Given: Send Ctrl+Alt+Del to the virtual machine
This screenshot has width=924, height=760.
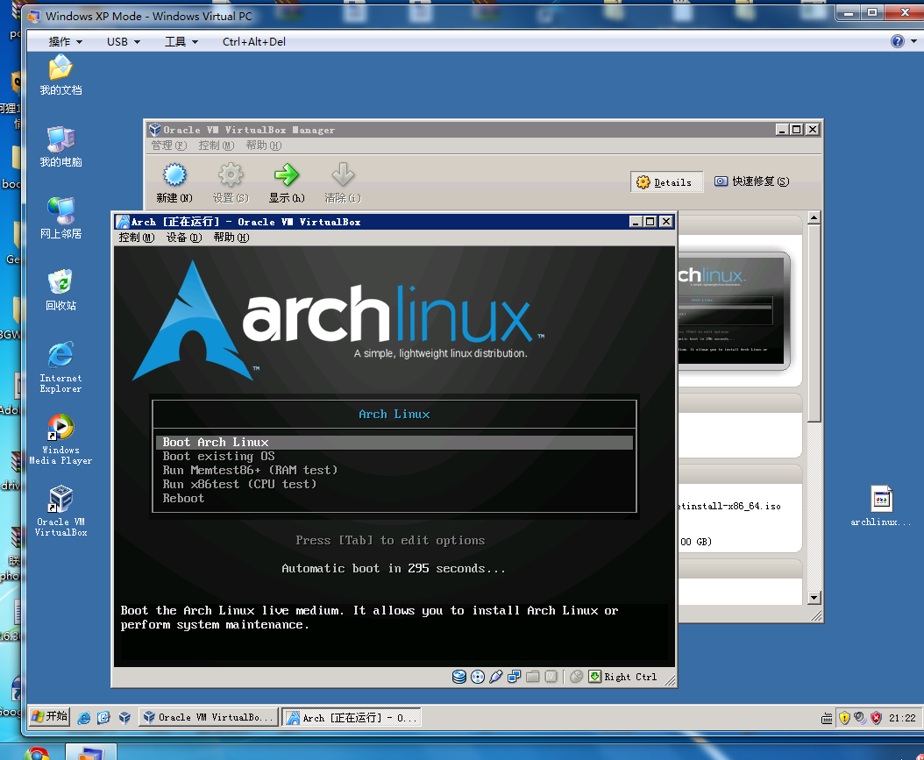Looking at the screenshot, I should 254,42.
